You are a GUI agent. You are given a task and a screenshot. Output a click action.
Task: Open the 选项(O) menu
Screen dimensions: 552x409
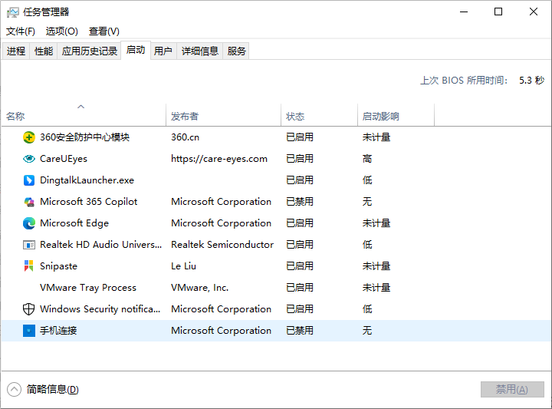click(x=61, y=31)
